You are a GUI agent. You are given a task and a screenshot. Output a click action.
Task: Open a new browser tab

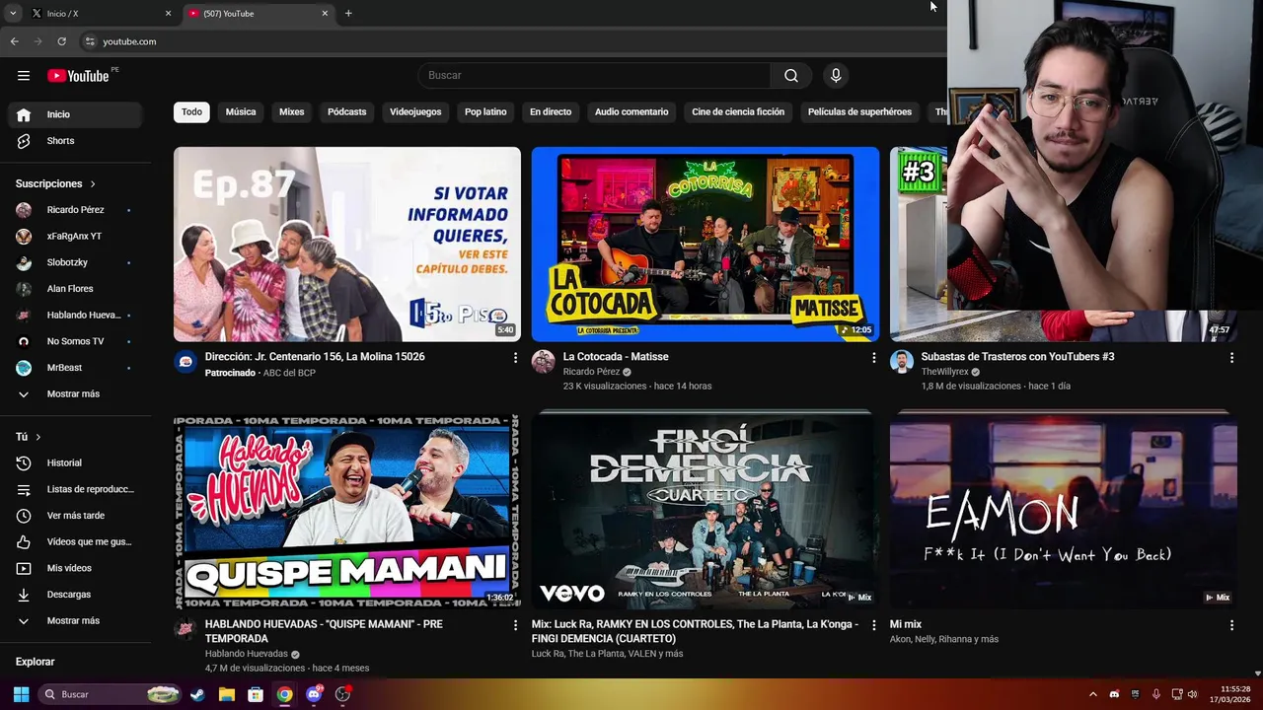(x=348, y=13)
